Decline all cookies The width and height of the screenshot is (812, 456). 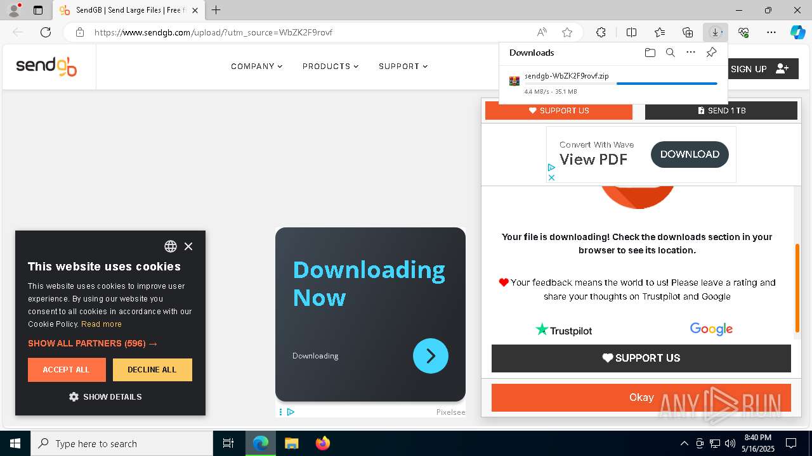[152, 370]
